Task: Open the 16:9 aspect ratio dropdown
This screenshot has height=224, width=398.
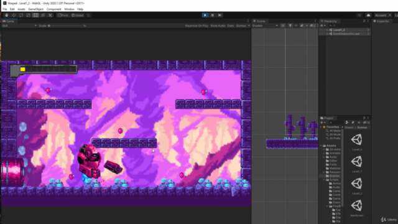Action: [x=19, y=26]
